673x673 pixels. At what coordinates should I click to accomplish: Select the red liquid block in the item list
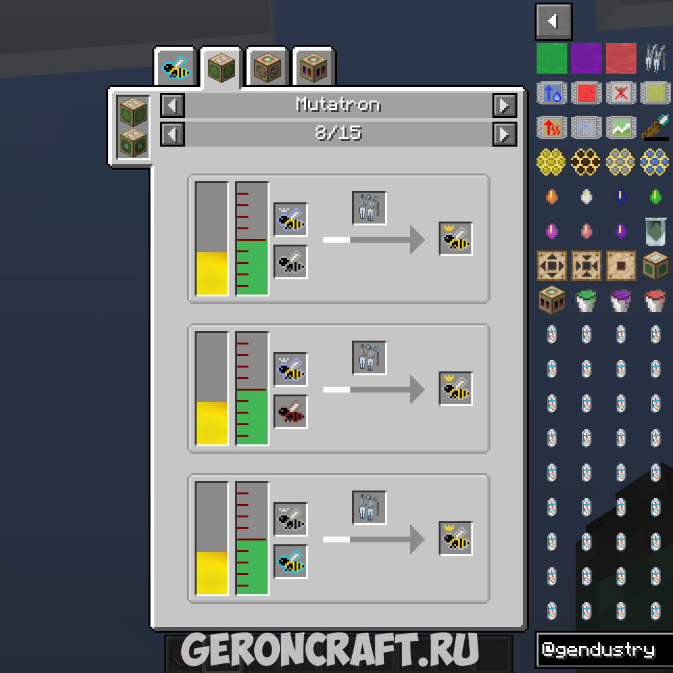tap(621, 58)
